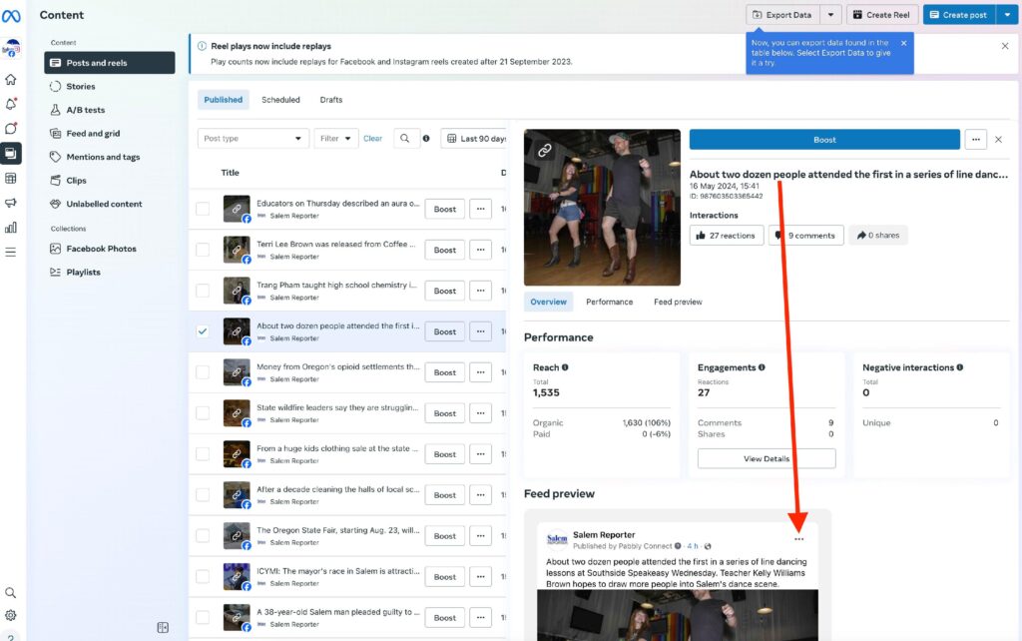Click the Ads megaphone icon in left rail
The width and height of the screenshot is (1022, 641).
point(11,203)
